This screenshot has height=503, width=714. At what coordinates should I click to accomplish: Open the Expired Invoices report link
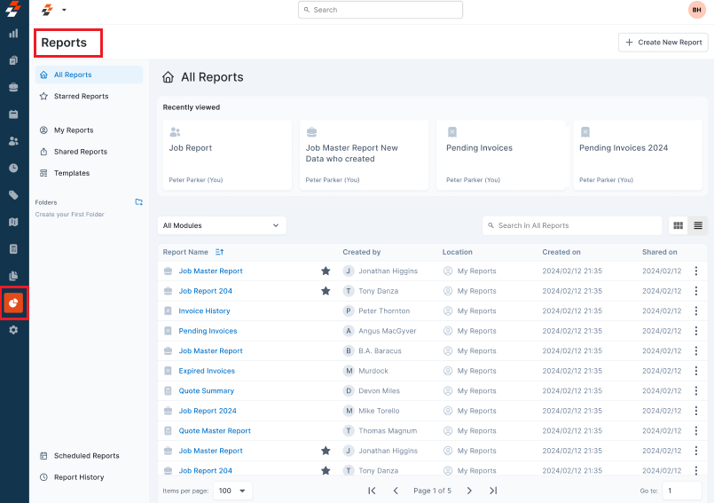click(x=207, y=371)
